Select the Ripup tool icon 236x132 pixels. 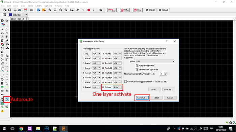point(7,71)
